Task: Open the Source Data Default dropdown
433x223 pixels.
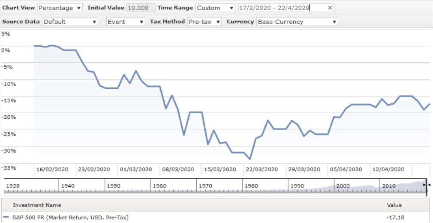Action: 70,22
